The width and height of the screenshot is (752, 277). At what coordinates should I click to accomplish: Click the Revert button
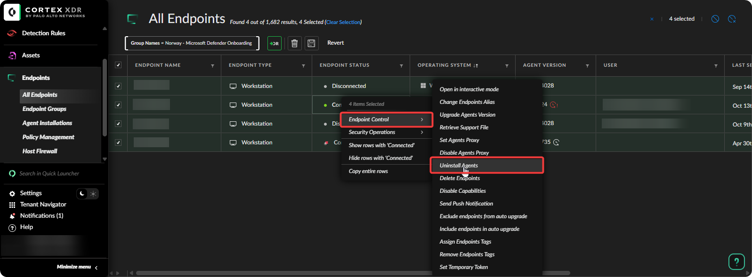[335, 43]
